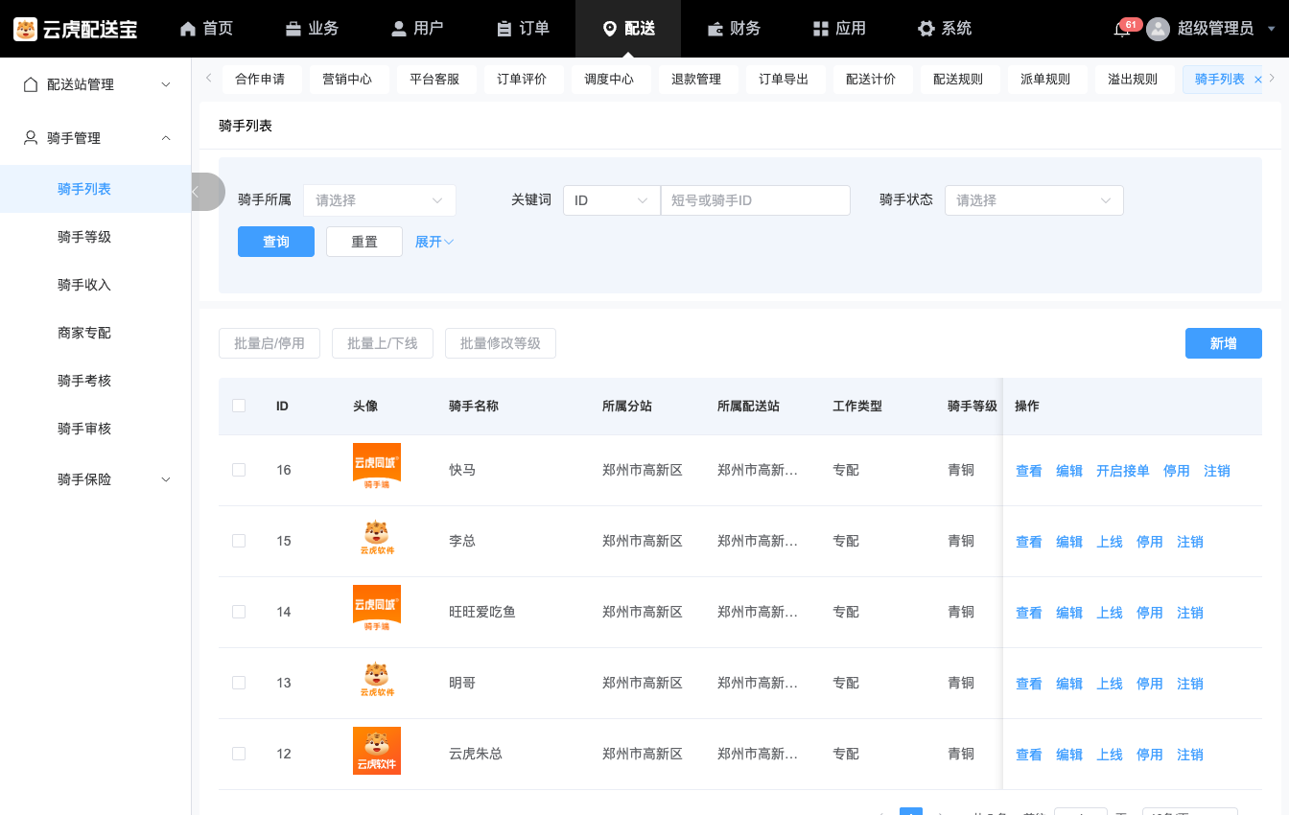The width and height of the screenshot is (1289, 815).
Task: Open the keyword type ID dropdown
Action: click(612, 200)
